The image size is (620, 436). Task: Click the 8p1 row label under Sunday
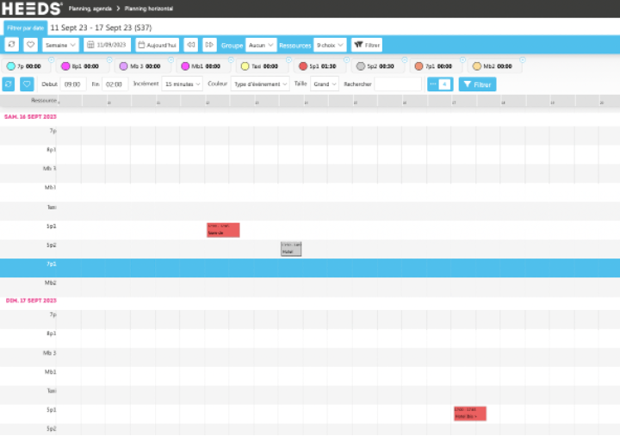coord(52,333)
